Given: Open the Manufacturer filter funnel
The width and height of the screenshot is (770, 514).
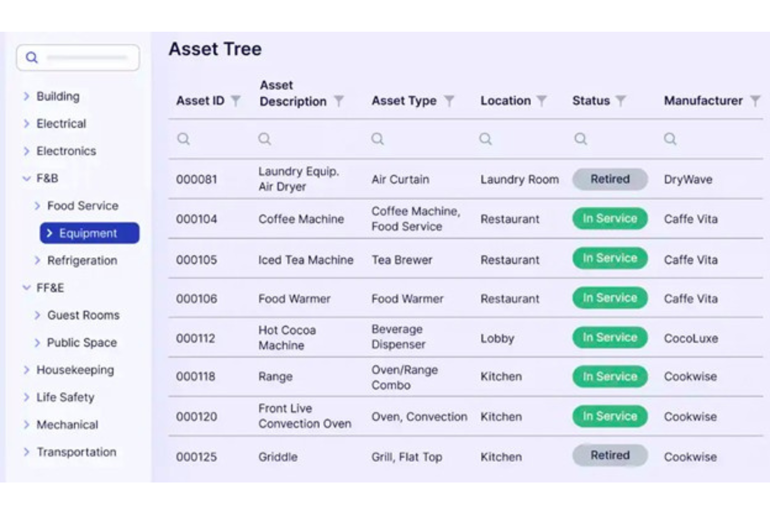Looking at the screenshot, I should [755, 101].
